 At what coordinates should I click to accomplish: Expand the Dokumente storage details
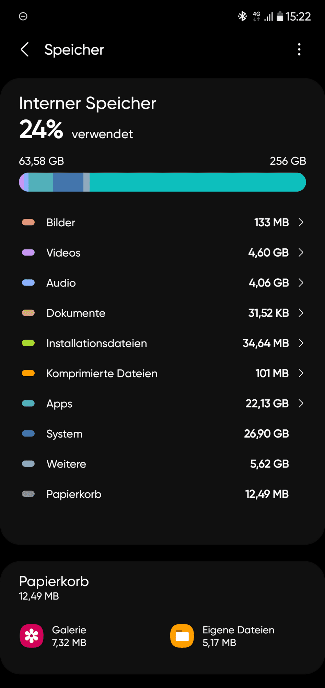(x=301, y=313)
